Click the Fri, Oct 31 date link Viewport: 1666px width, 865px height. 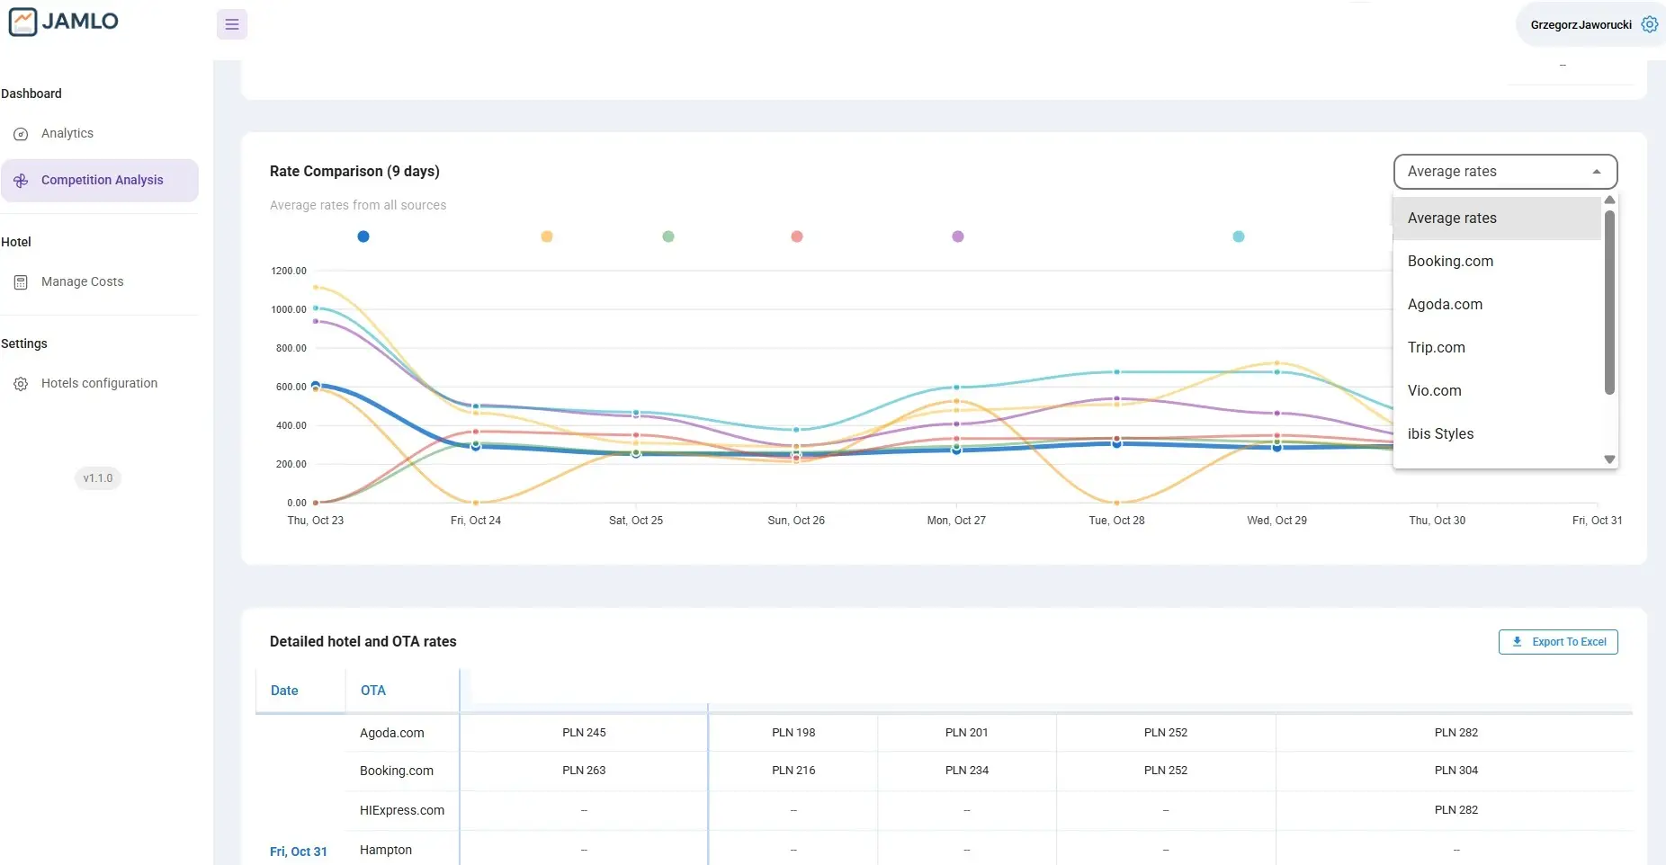(299, 852)
